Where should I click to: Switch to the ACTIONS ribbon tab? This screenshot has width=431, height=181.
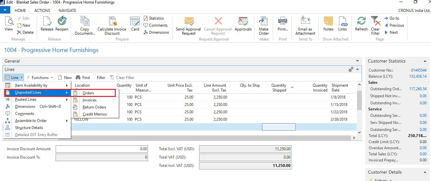click(x=42, y=10)
